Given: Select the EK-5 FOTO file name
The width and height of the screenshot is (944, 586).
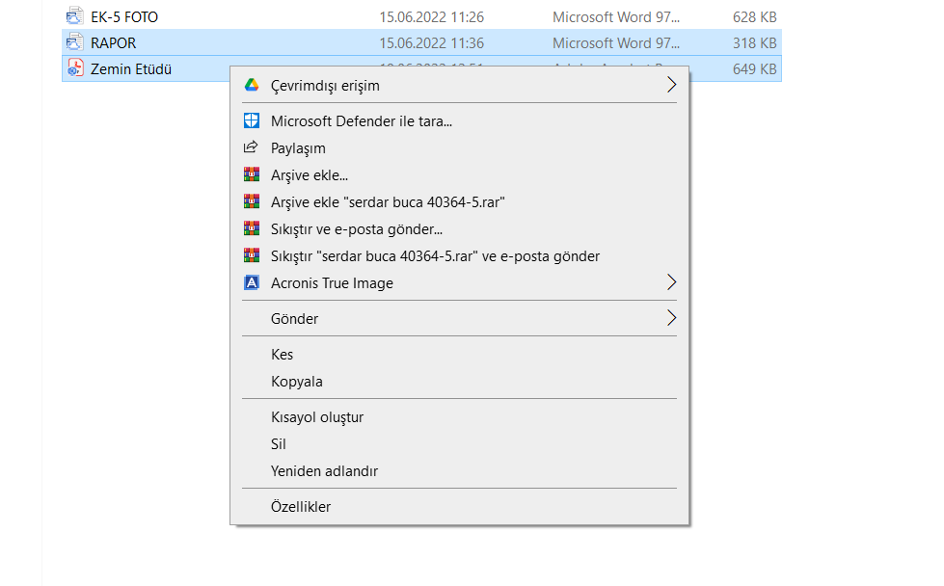Looking at the screenshot, I should point(124,16).
